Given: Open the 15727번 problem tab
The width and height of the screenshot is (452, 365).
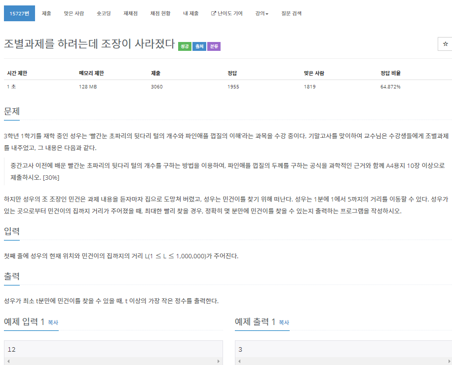Looking at the screenshot, I should 19,13.
